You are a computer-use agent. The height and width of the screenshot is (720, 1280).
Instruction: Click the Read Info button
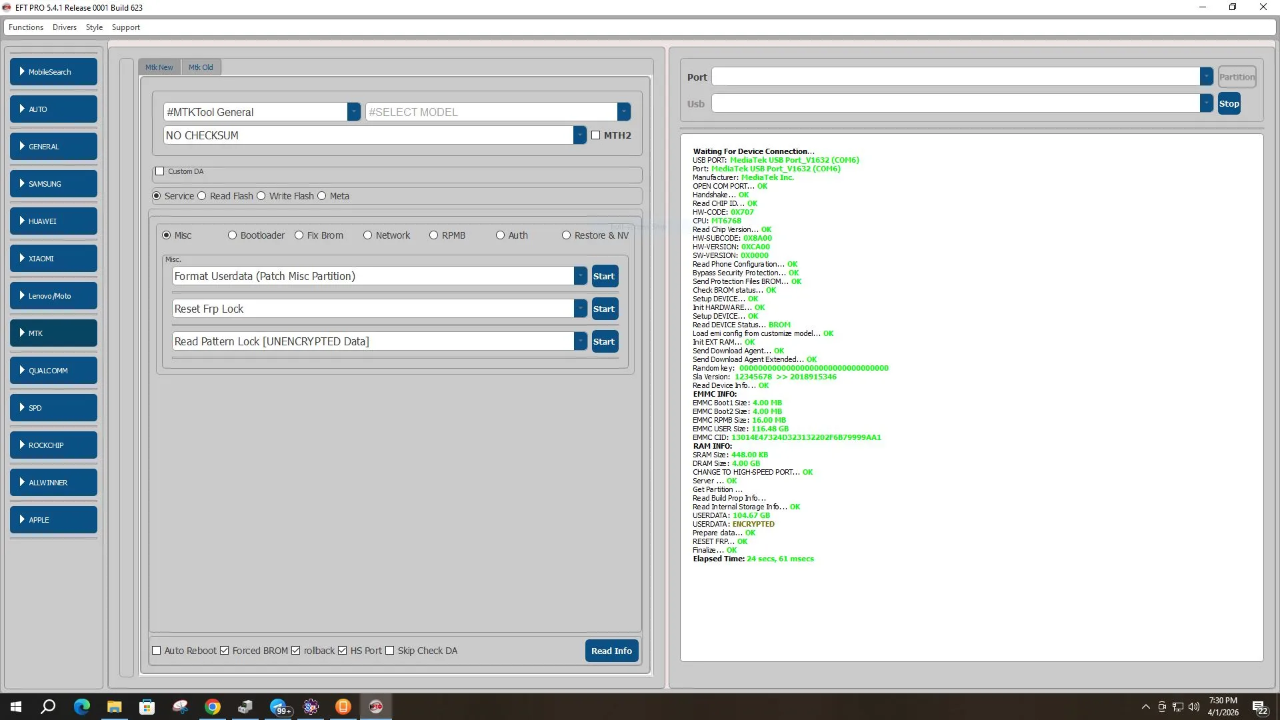click(611, 651)
